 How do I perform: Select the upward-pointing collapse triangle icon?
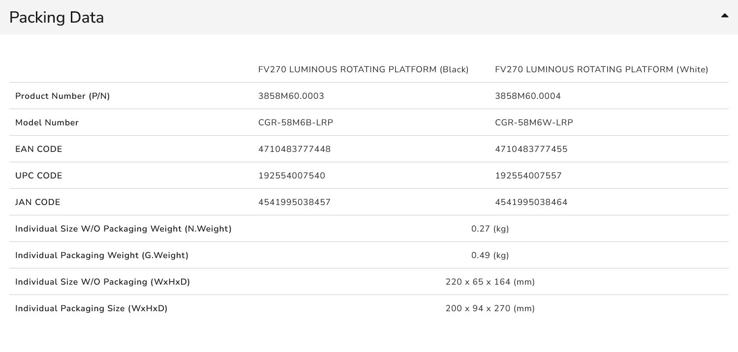pos(724,15)
